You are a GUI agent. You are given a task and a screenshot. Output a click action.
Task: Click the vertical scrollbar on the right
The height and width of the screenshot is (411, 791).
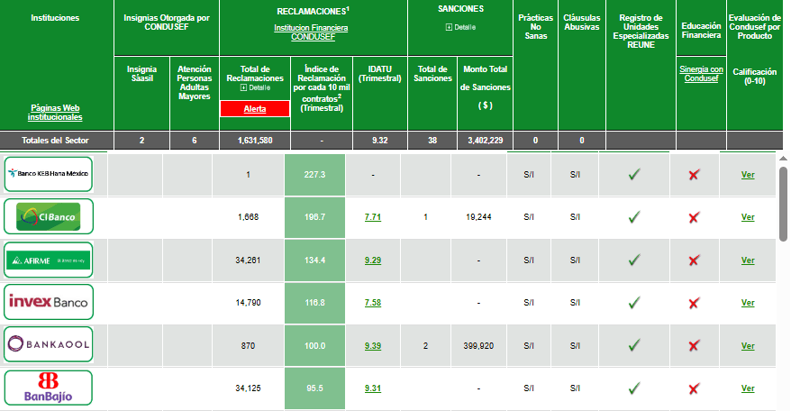783,203
